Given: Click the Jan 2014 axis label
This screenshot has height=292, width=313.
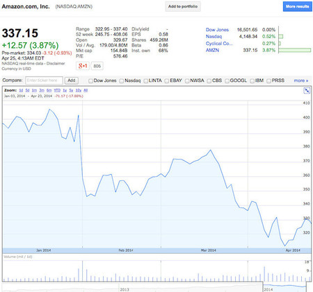Looking at the screenshot, I should [x=44, y=250].
